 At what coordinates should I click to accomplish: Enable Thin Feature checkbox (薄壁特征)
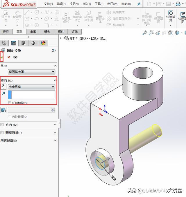[x=2, y=132]
